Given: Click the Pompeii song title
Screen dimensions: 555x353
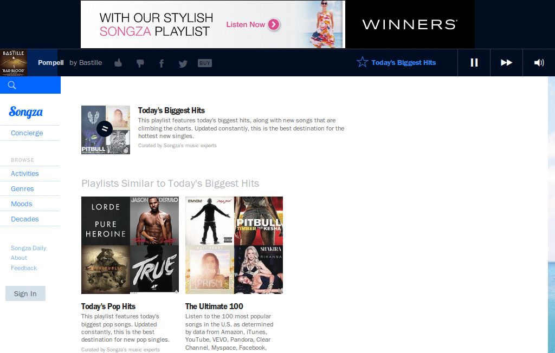Looking at the screenshot, I should [x=51, y=63].
